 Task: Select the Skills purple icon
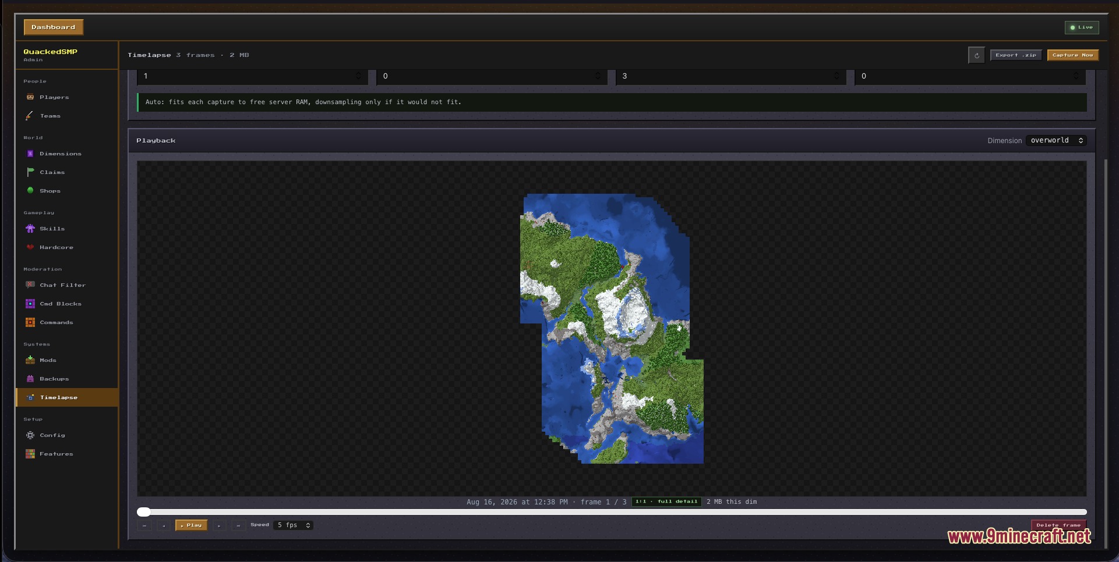click(x=30, y=229)
